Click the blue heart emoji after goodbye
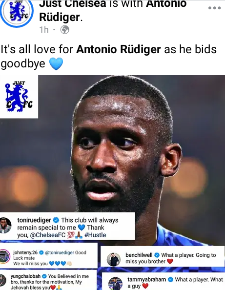This screenshot has height=290, width=225. (x=56, y=64)
